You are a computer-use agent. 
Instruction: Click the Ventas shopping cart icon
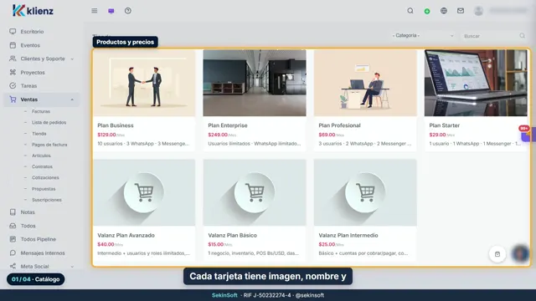(13, 99)
